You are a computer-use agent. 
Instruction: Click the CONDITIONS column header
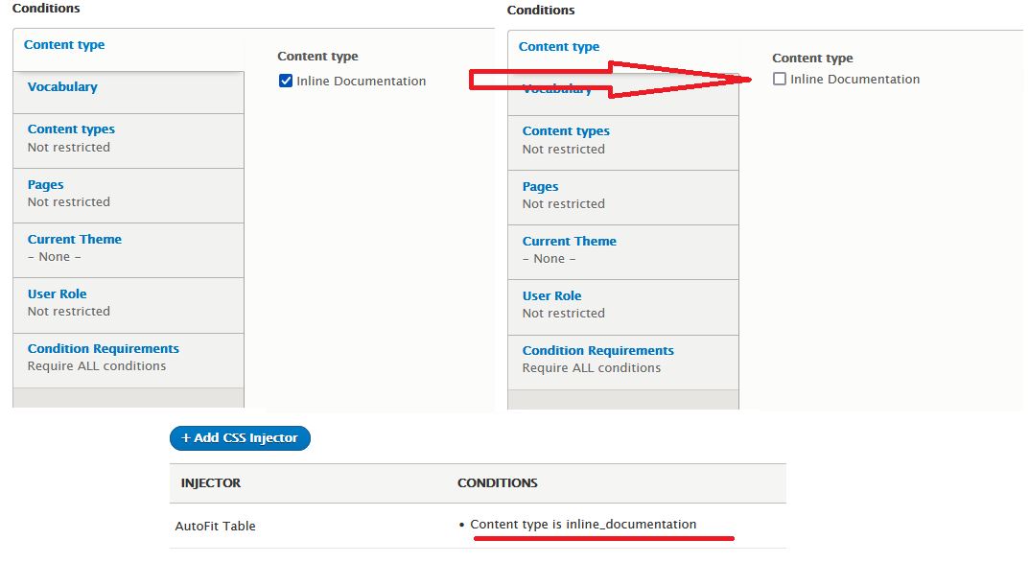(498, 483)
